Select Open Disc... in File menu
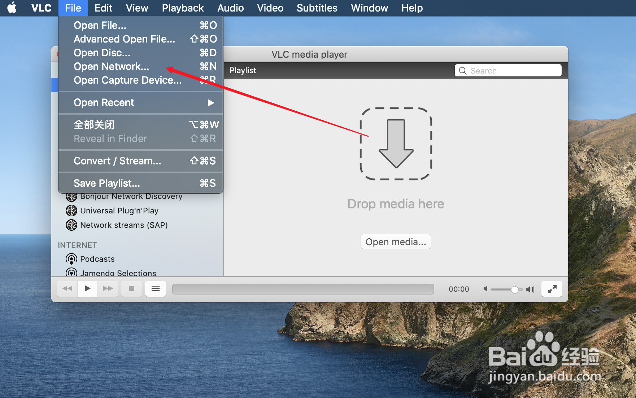This screenshot has width=636, height=398. tap(141, 53)
